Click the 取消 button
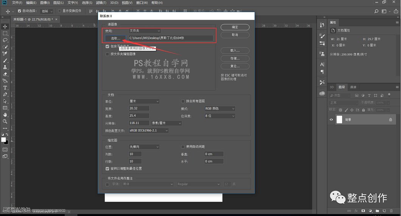The height and width of the screenshot is (216, 401). [x=235, y=35]
